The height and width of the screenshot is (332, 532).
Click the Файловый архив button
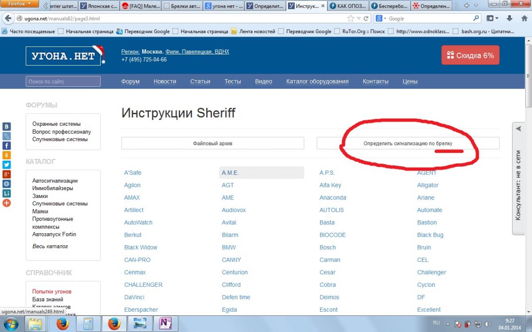tap(213, 143)
